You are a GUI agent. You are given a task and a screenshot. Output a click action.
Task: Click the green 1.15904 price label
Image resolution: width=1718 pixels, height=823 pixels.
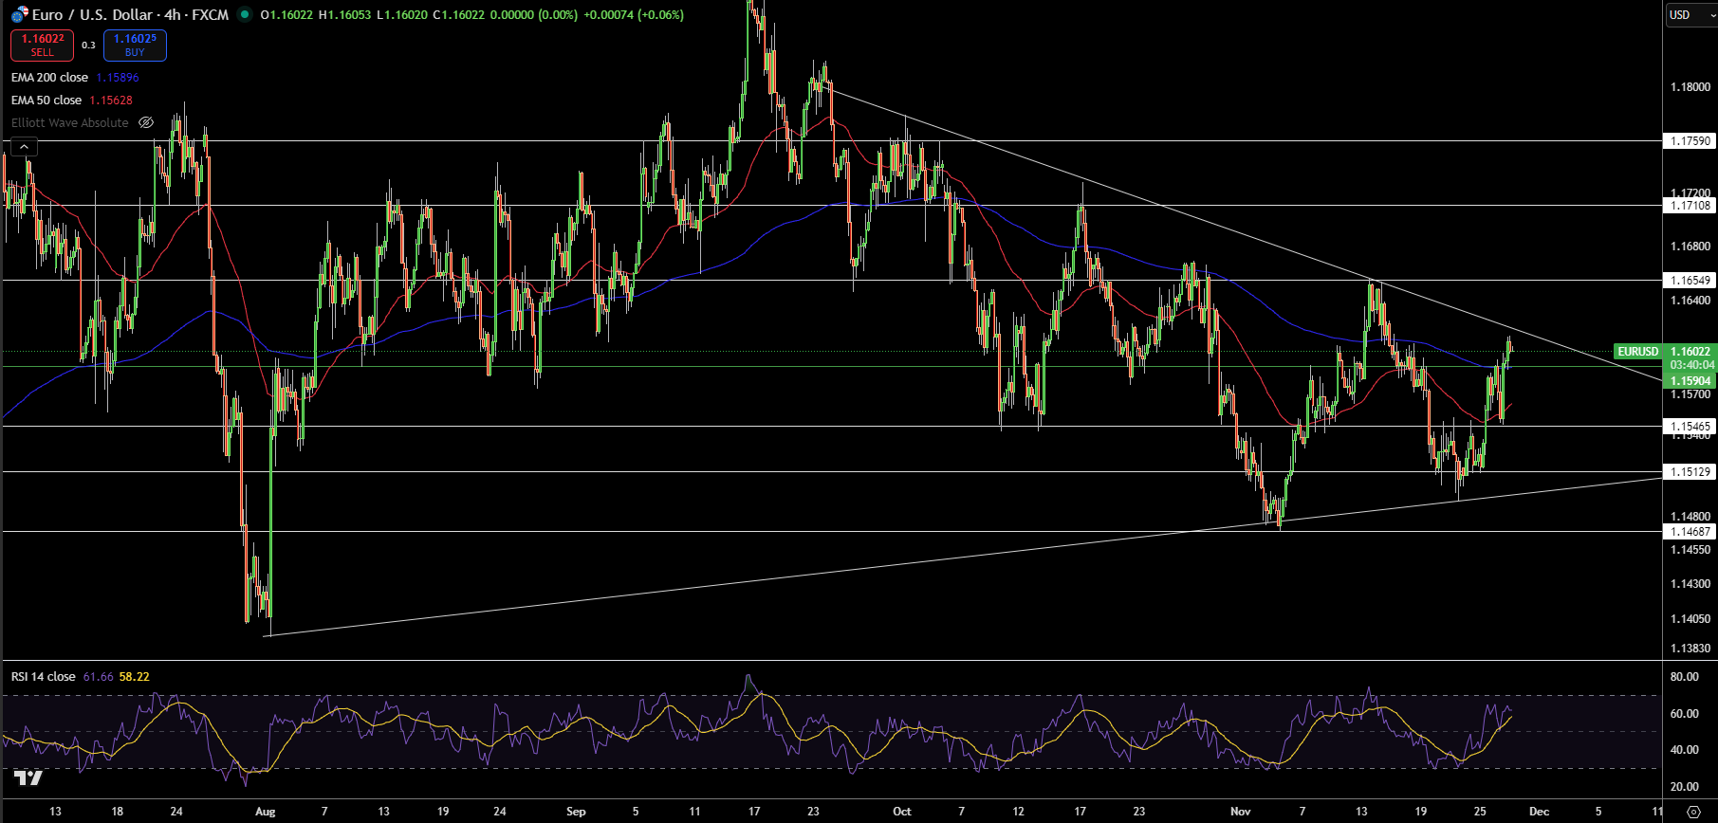pos(1690,380)
